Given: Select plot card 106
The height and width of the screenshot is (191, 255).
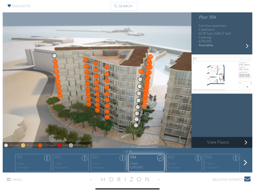Looking at the screenshot, I should click(x=222, y=163).
